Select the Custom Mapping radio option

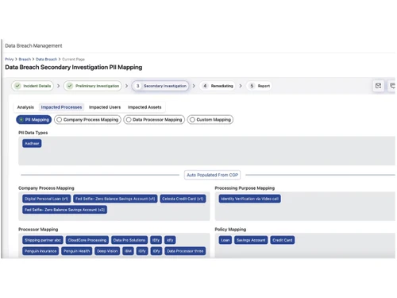[210, 120]
